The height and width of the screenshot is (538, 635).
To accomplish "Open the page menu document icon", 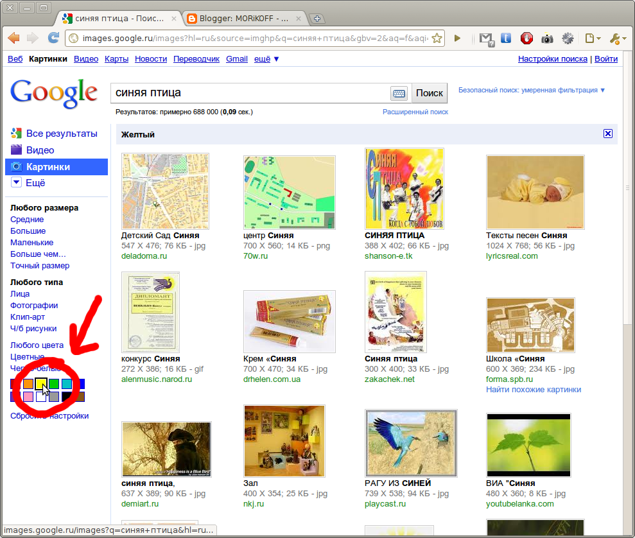I will 593,39.
